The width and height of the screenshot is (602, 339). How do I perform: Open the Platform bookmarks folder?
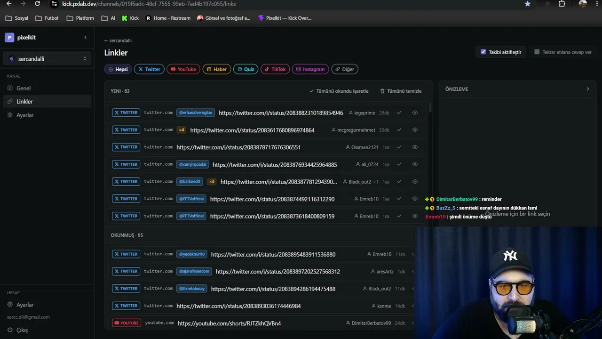(80, 18)
